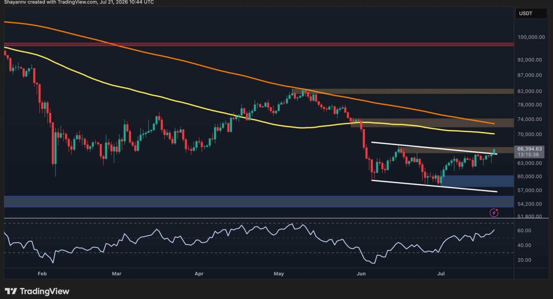
Task: Click the RSI 20.00 scale label
Action: coord(525,260)
